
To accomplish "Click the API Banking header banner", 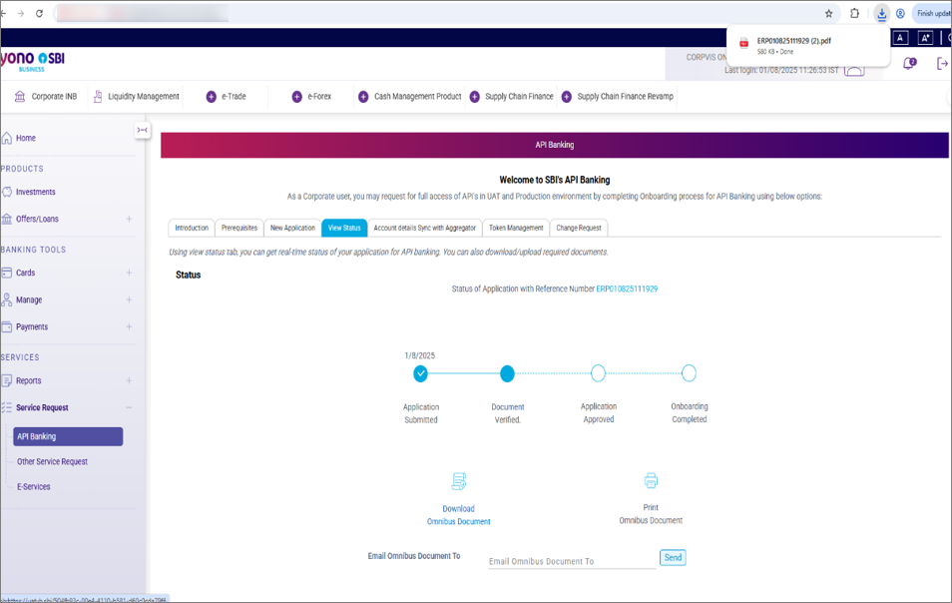I will pos(554,145).
